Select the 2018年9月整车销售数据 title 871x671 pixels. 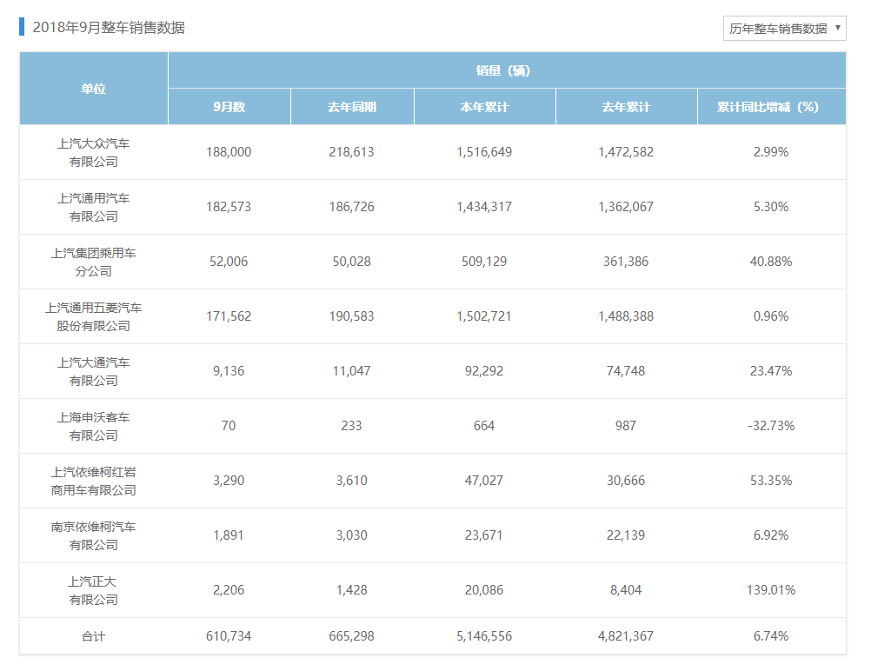[x=109, y=27]
